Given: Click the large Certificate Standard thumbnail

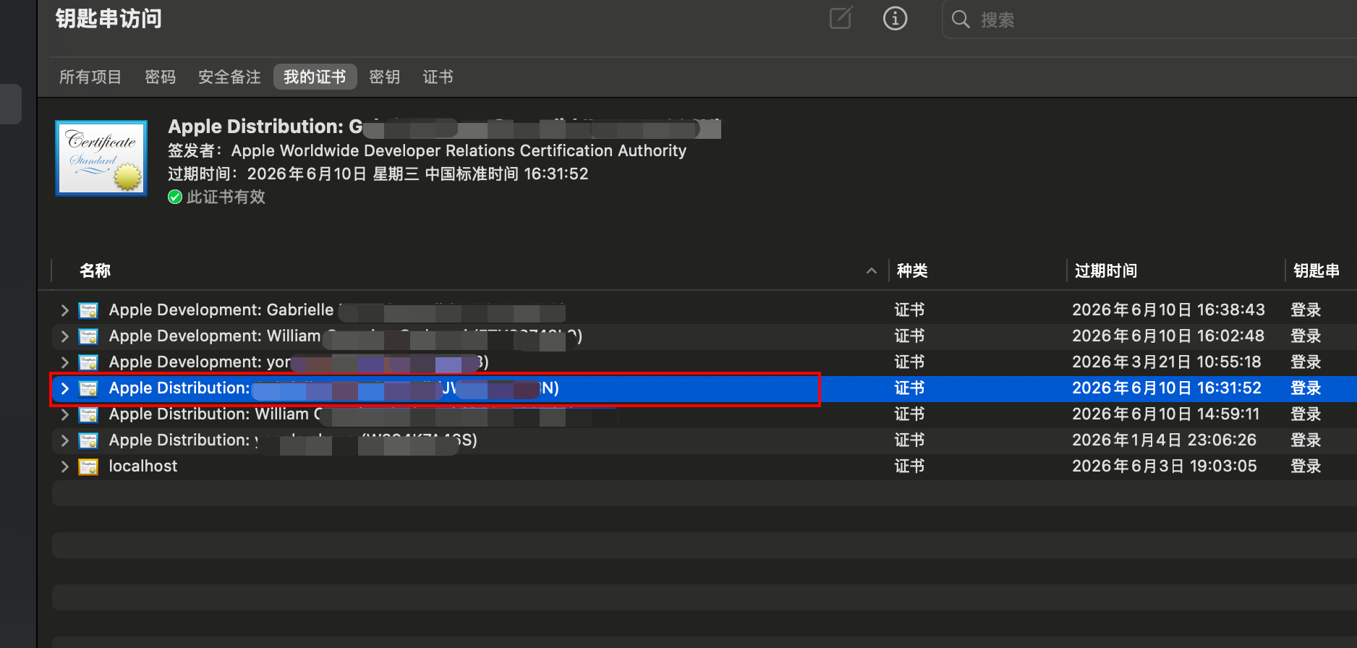Looking at the screenshot, I should click(x=101, y=158).
